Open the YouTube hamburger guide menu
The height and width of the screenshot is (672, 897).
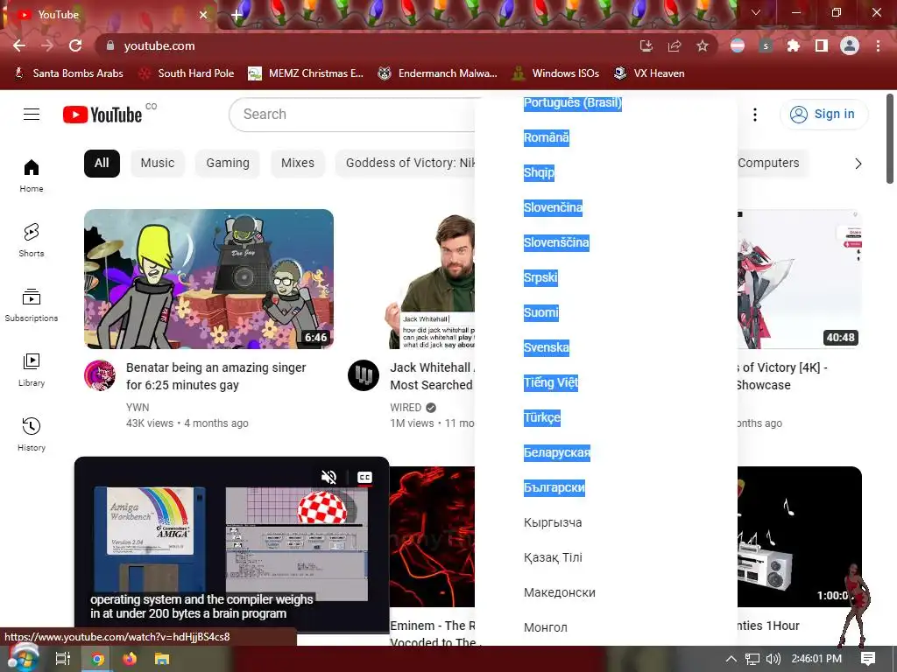[32, 115]
